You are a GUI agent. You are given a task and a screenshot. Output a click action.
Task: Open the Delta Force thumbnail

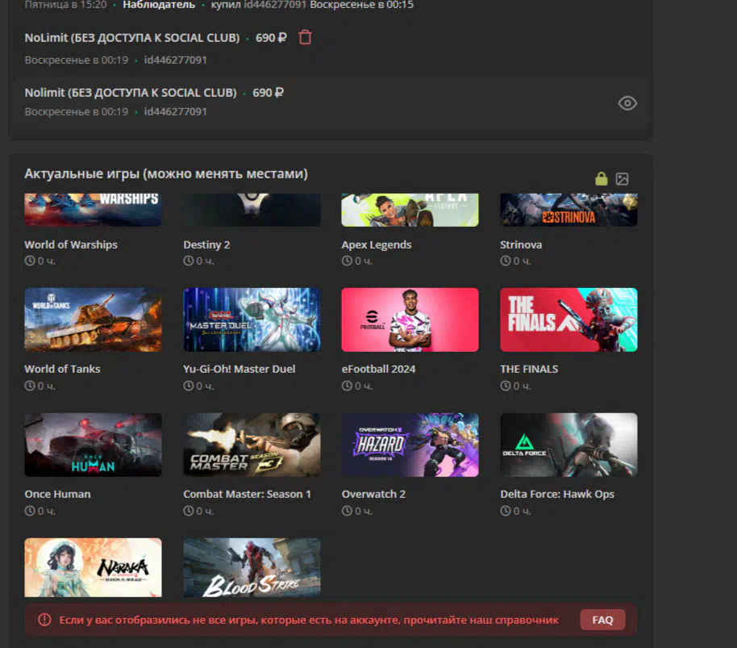click(x=568, y=445)
